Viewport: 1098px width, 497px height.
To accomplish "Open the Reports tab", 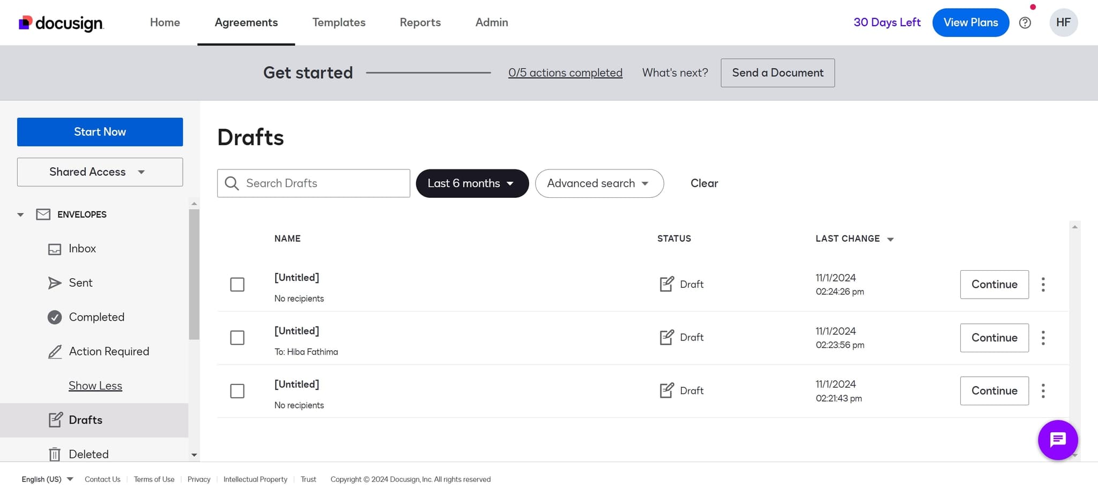I will click(x=420, y=23).
